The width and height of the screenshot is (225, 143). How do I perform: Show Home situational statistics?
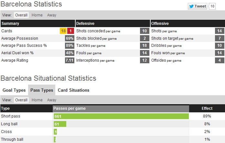tap(37, 100)
